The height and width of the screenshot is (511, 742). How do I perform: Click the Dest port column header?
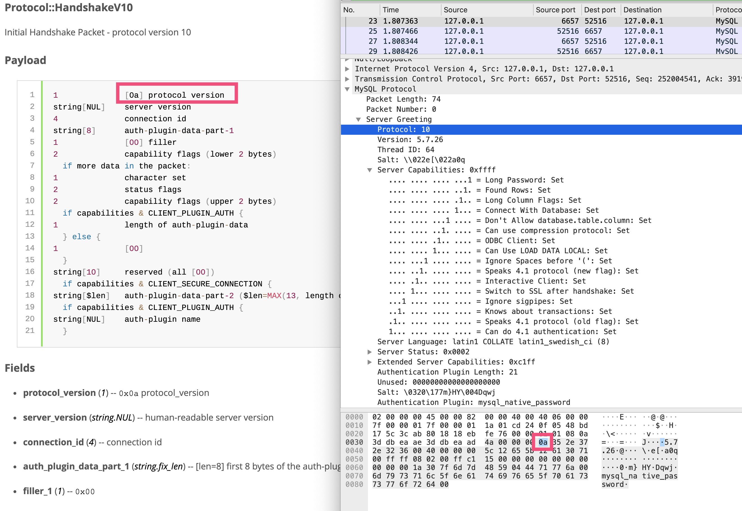click(600, 10)
